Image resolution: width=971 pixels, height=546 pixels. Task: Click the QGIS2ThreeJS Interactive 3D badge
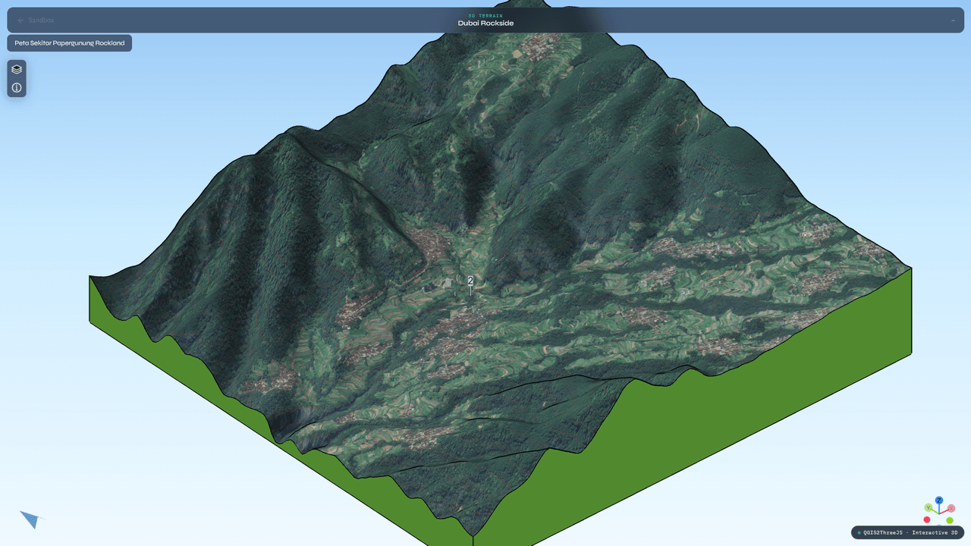point(907,532)
